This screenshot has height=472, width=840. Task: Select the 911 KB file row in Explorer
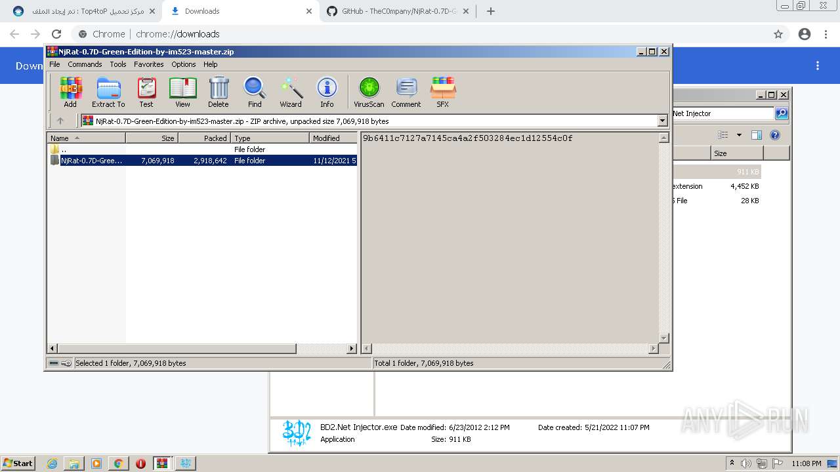point(717,172)
